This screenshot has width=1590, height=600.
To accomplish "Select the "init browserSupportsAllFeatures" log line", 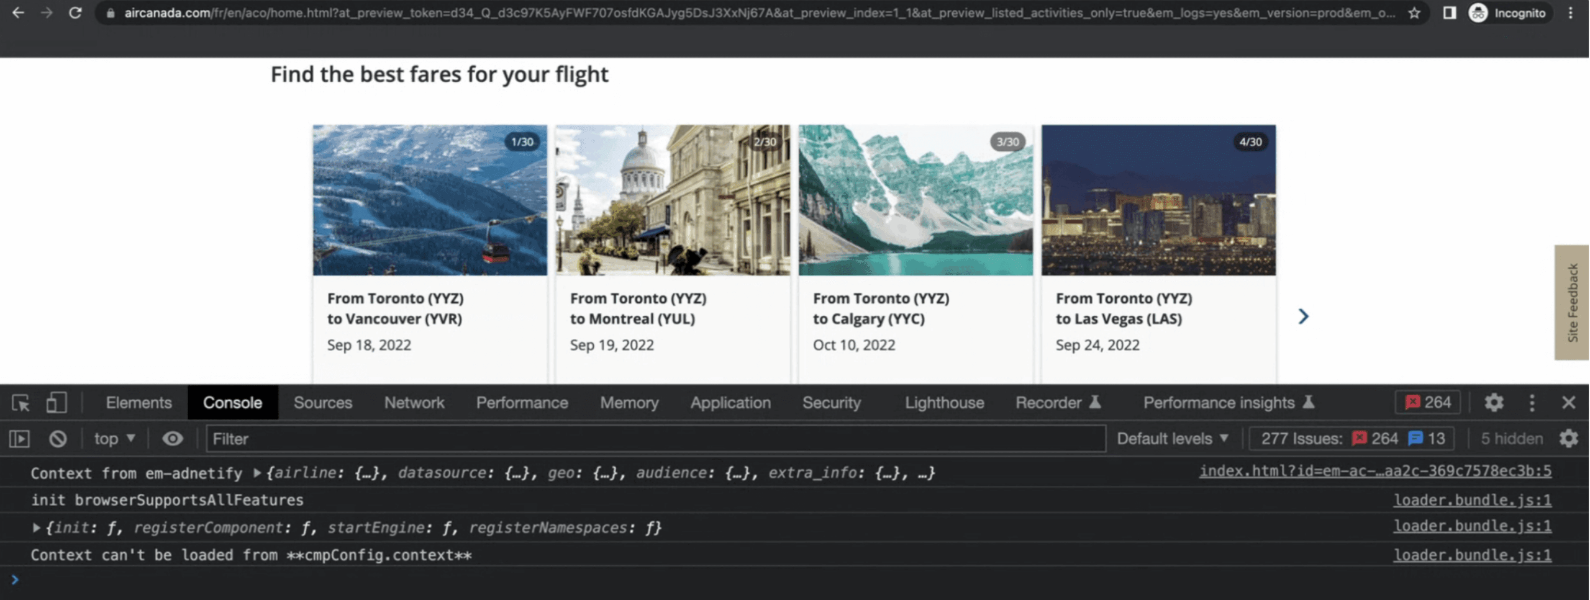I will click(x=167, y=500).
